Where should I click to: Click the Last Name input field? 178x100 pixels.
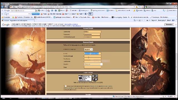coord(93,61)
